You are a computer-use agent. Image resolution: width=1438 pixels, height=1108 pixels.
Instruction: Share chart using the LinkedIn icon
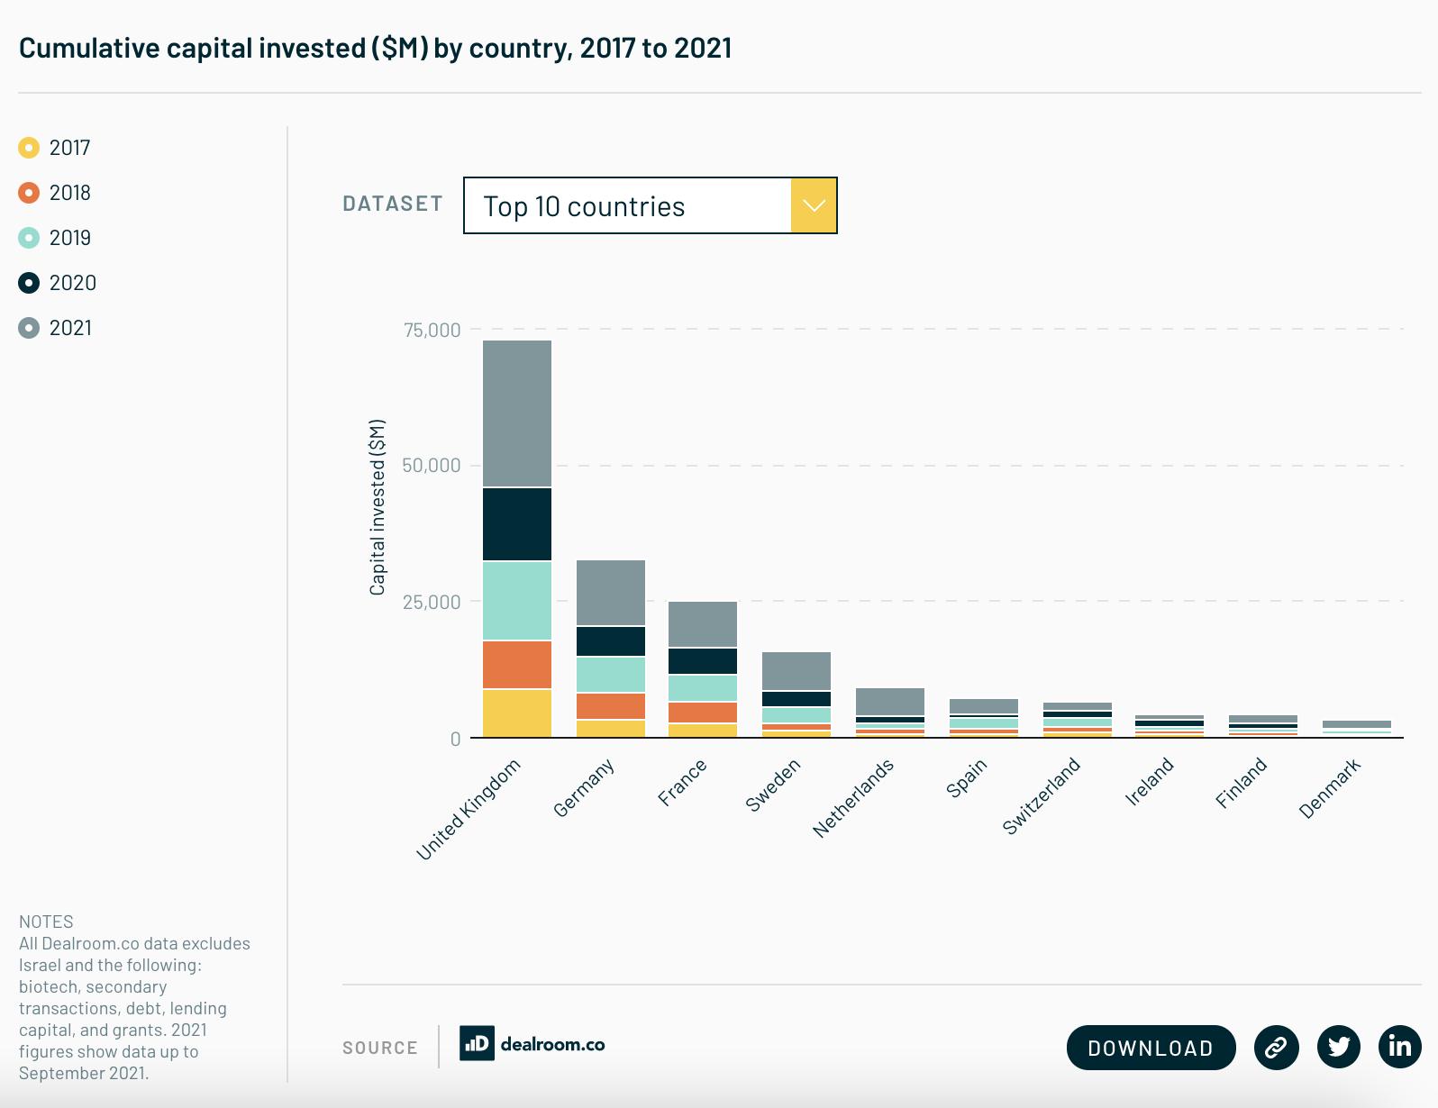click(1399, 1047)
